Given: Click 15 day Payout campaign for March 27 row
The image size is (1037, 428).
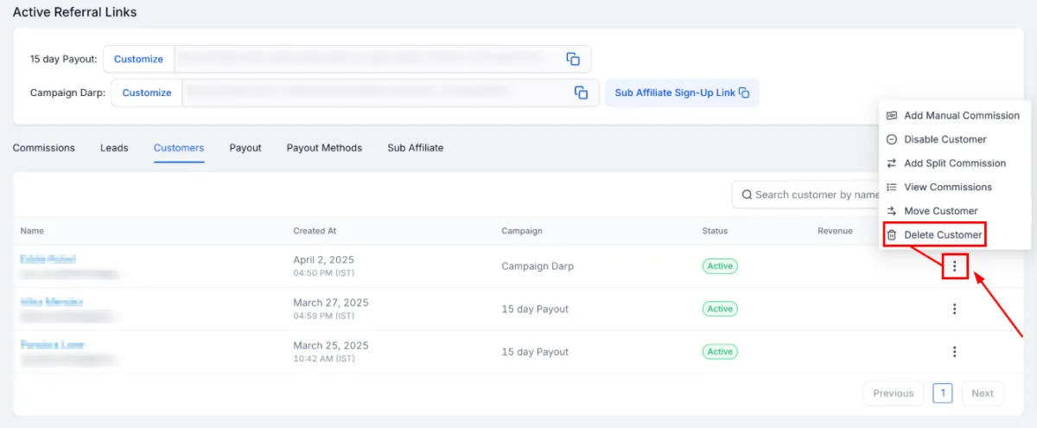Looking at the screenshot, I should tap(535, 309).
